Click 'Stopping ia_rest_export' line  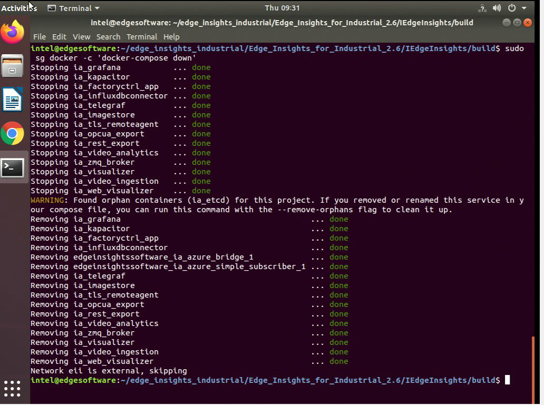pos(120,143)
